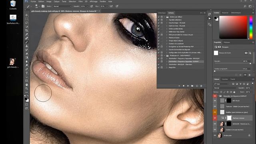The image size is (256, 144).
Task: Hide the Redness remover layer
Action: pos(215,118)
